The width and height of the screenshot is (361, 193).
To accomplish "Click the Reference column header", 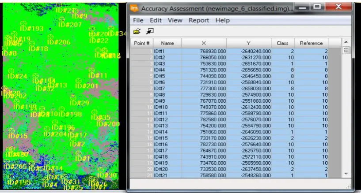I will pyautogui.click(x=311, y=43).
